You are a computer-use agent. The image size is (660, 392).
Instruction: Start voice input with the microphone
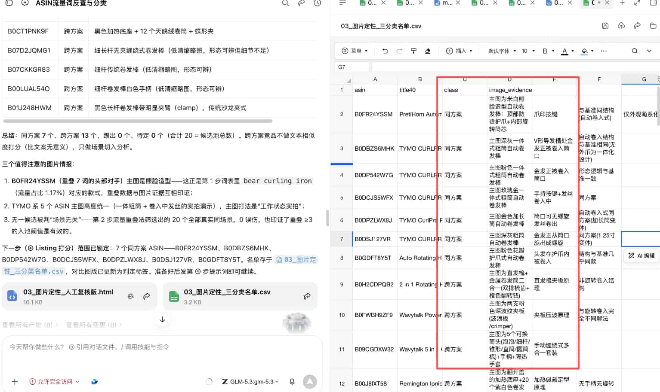[292, 381]
